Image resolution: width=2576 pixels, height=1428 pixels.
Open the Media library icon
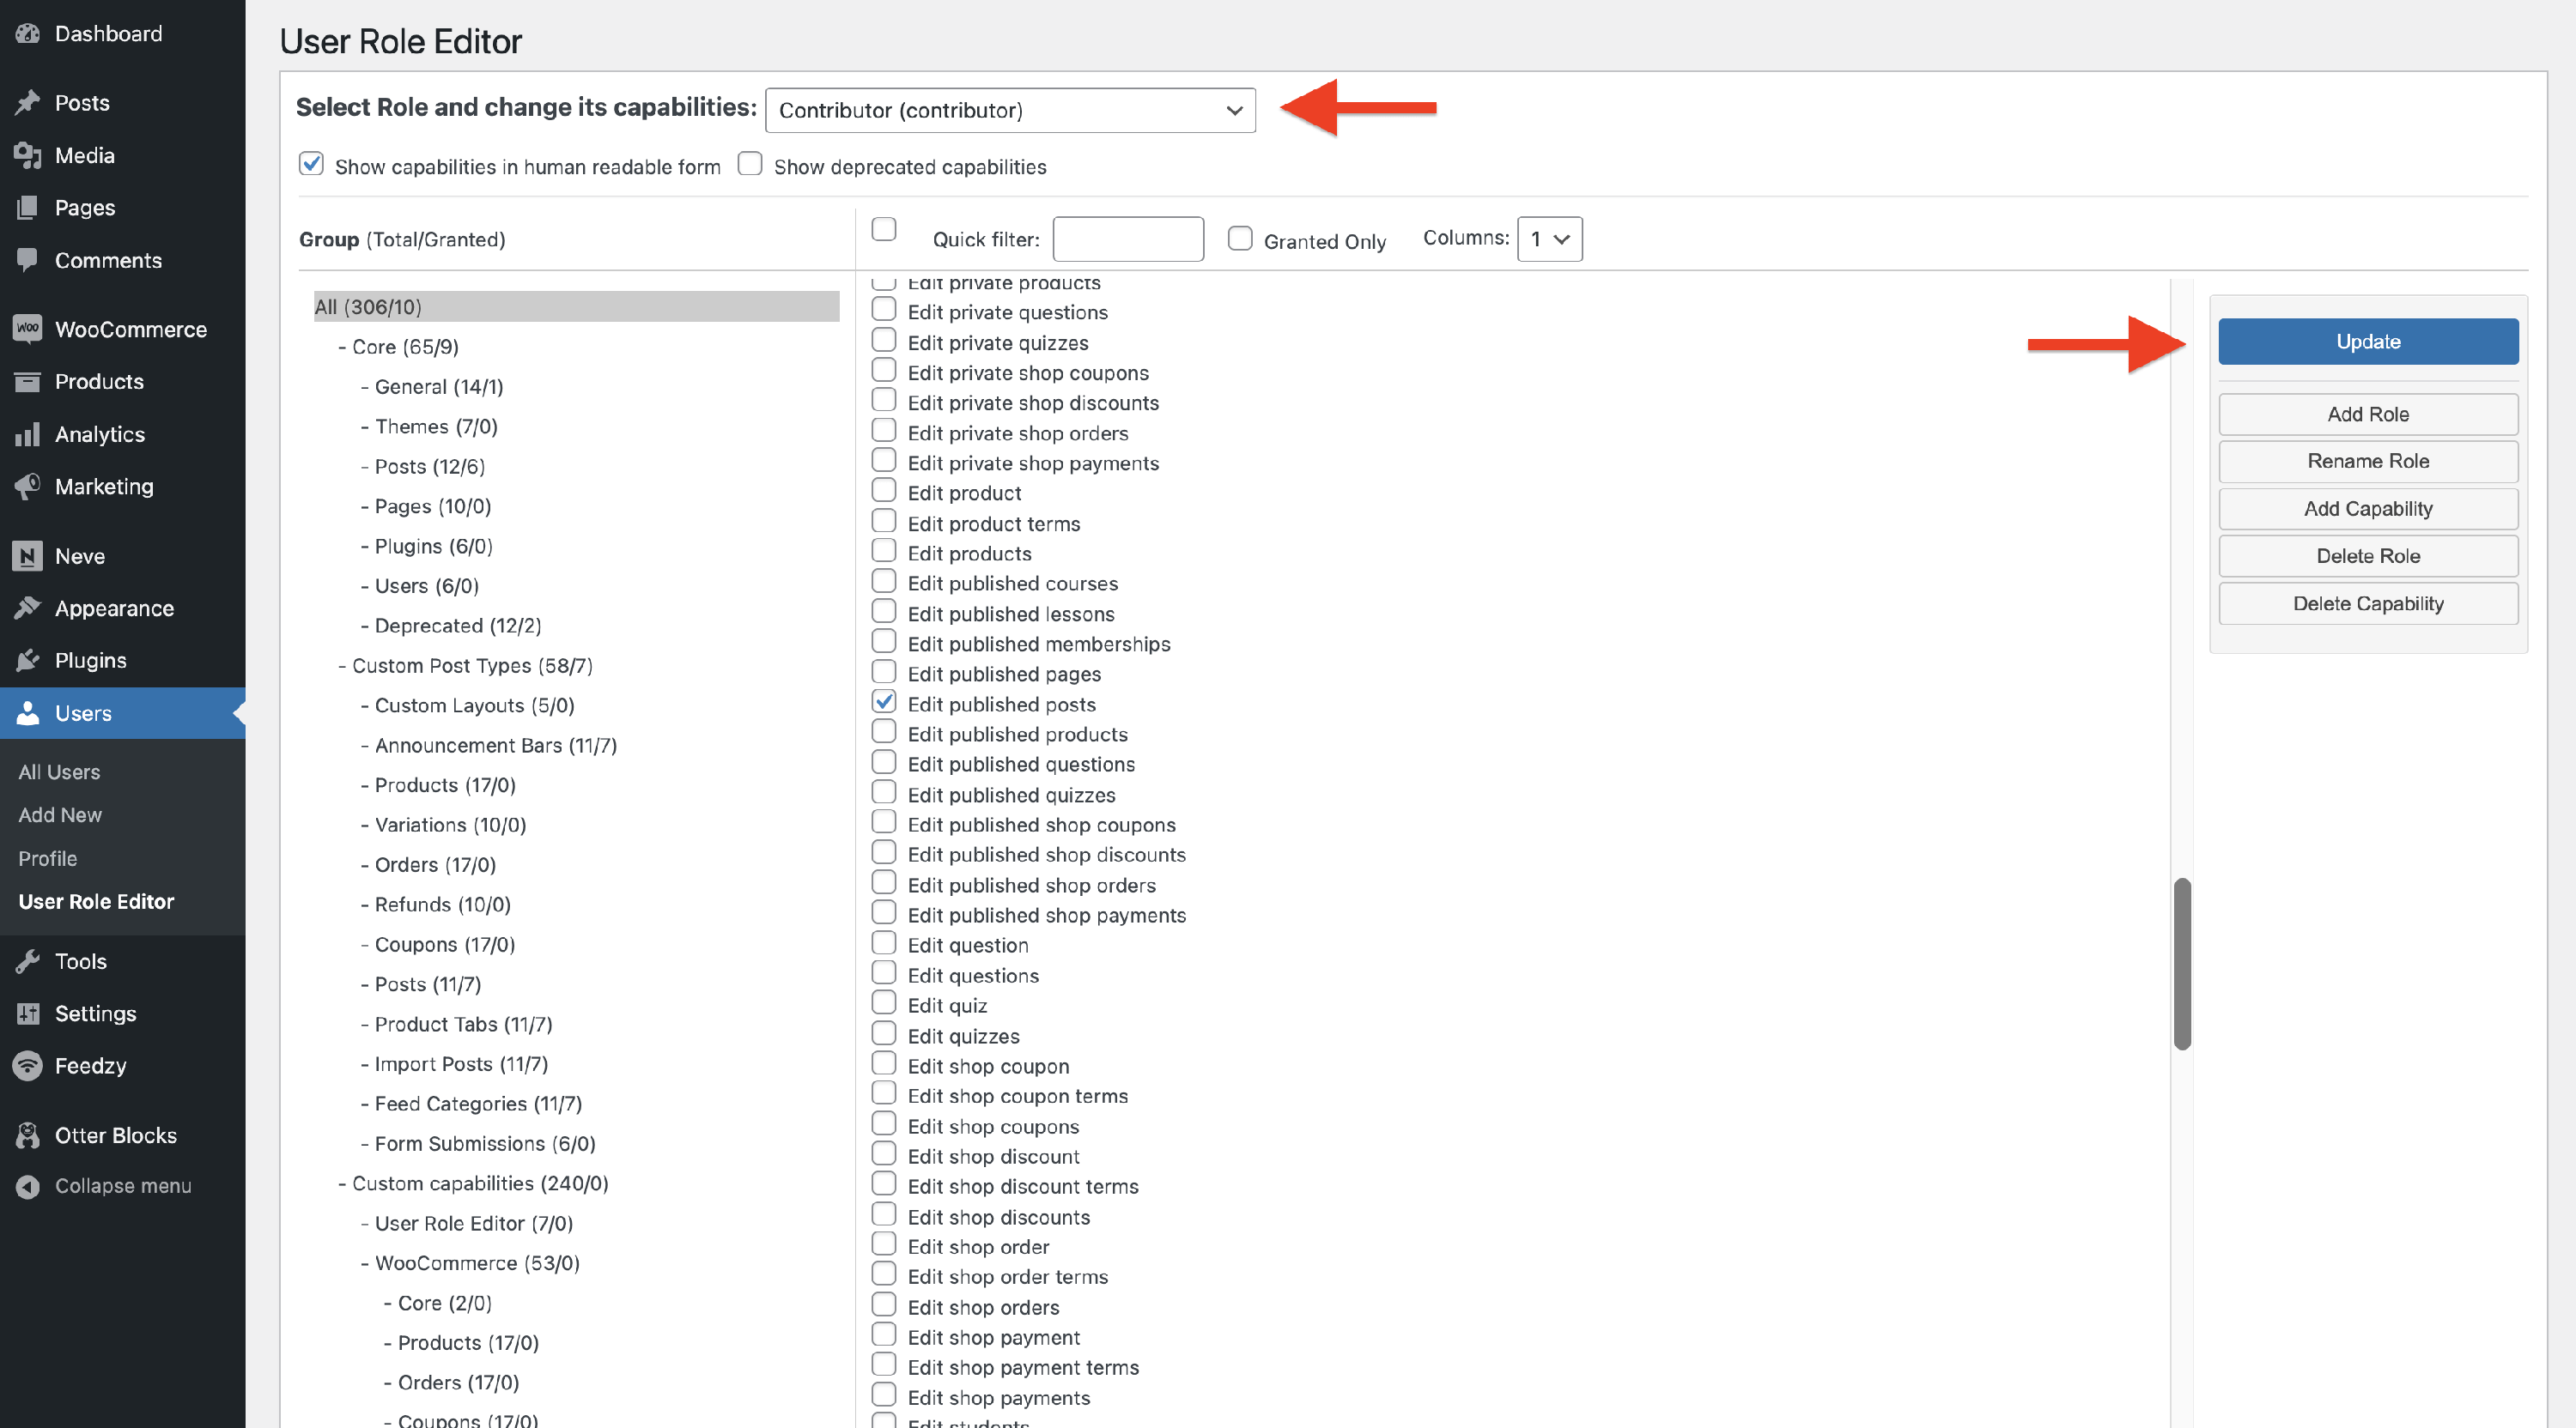28,156
